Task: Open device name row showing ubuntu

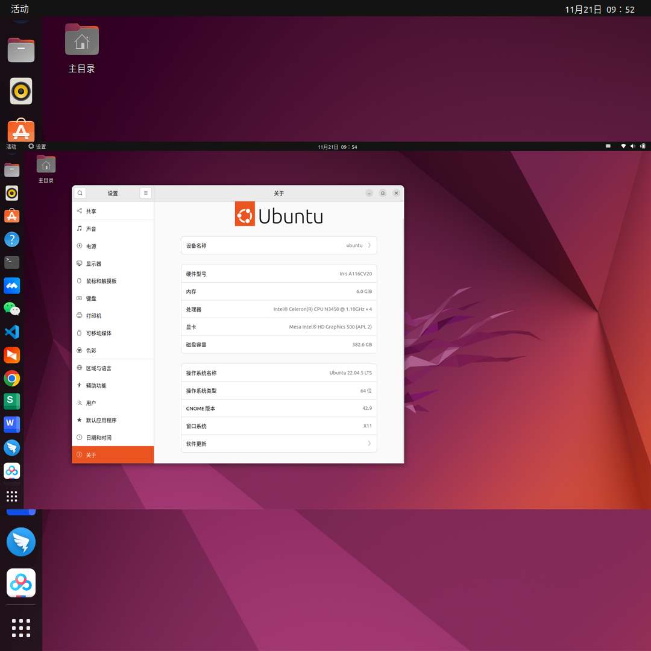Action: click(278, 245)
